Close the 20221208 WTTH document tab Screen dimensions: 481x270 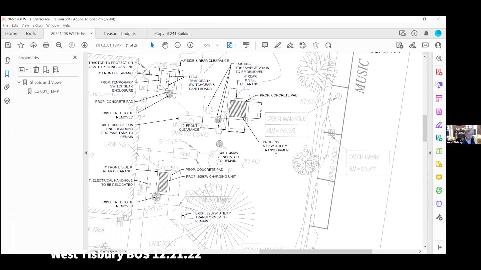(92, 33)
